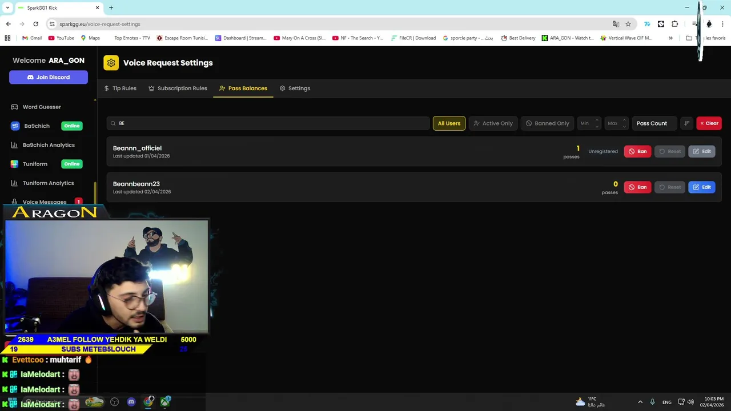Screen dimensions: 731x411
Task: Open the Chrome three-dot menu
Action: click(x=722, y=24)
